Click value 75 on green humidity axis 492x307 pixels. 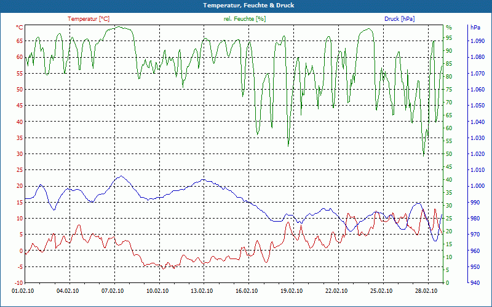(x=449, y=90)
